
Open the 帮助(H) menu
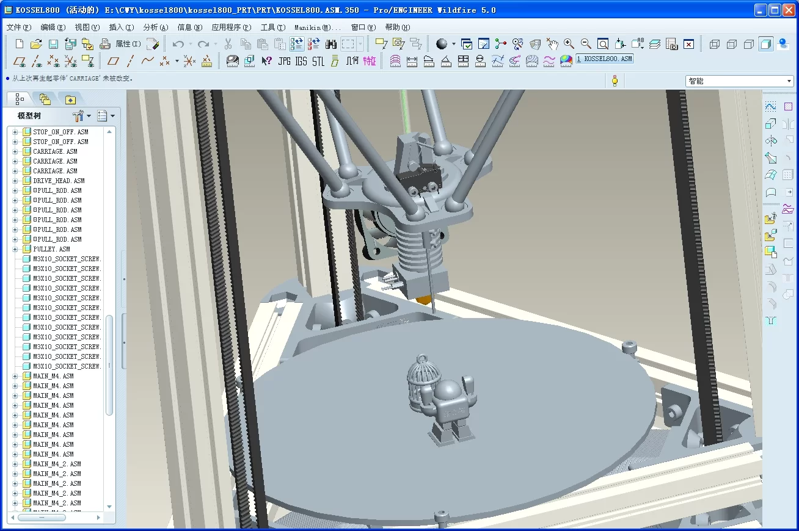398,27
